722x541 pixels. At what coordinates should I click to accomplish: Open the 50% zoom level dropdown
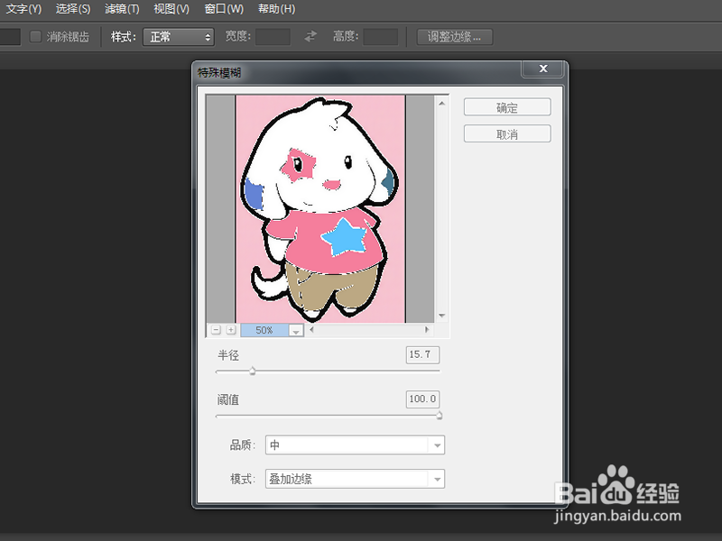296,330
